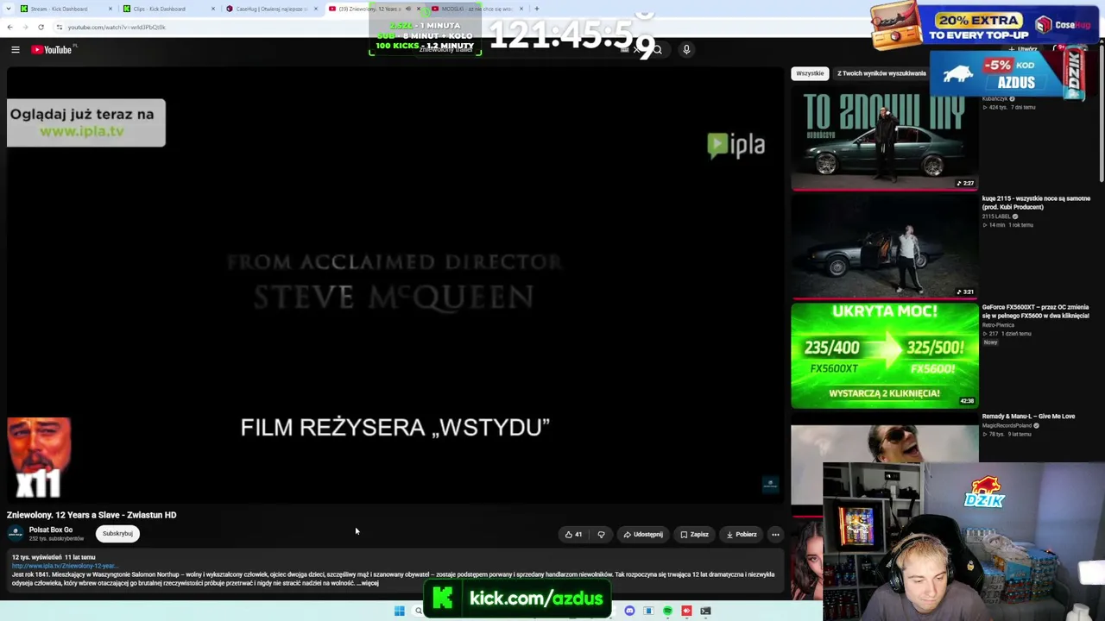Follow the ipla.tv link in description
Screen dimensions: 1105x621
(x=64, y=566)
